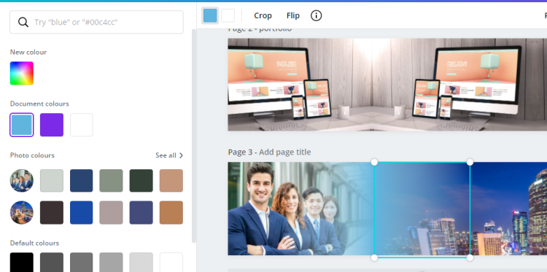Viewport: 547px width, 272px height.
Task: Click the chevron next to See all
Action: (x=181, y=155)
